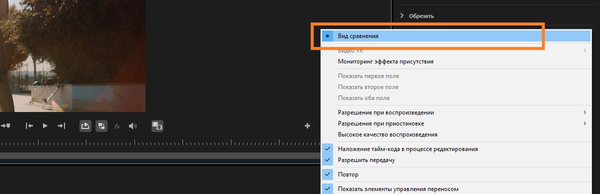The height and width of the screenshot is (194, 600).
Task: Go to the In point button
Action: [29, 126]
